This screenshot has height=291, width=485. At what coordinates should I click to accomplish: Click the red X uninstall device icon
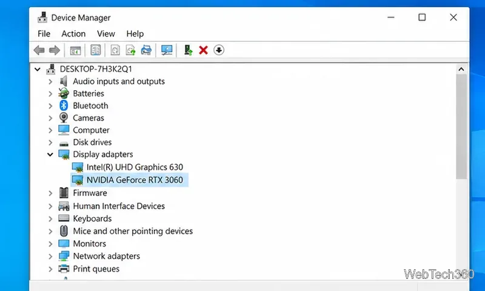(203, 50)
